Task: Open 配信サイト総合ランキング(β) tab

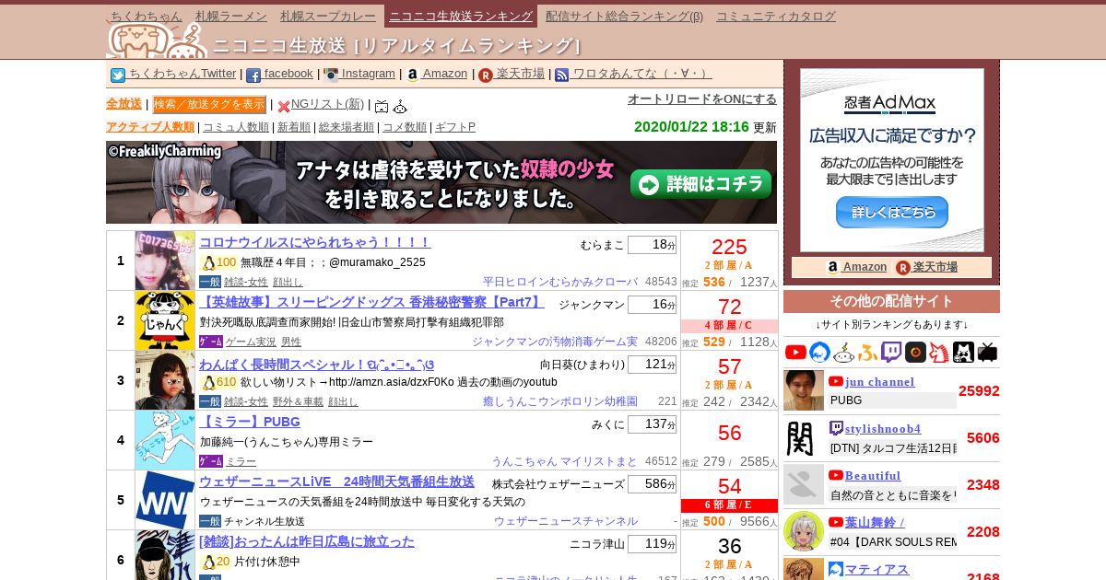Action: click(624, 16)
